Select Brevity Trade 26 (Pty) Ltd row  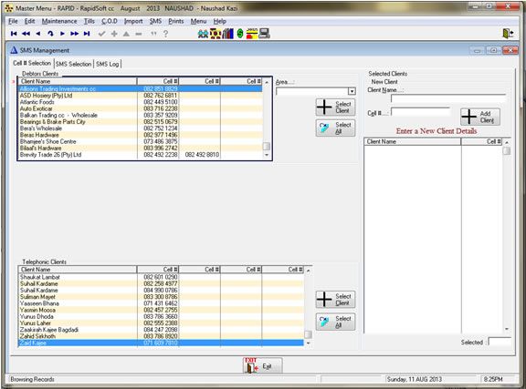pos(140,155)
